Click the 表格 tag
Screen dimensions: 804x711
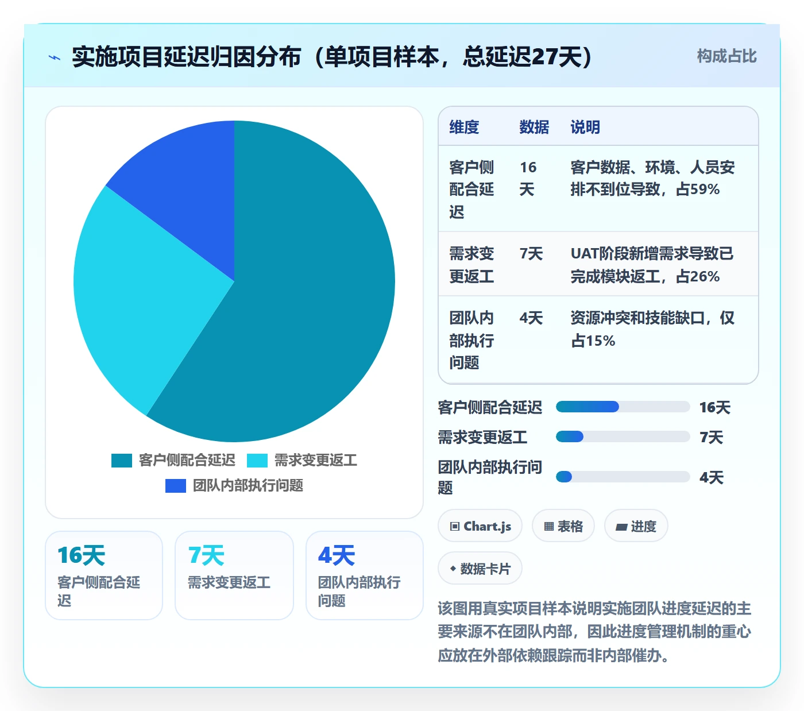(563, 526)
